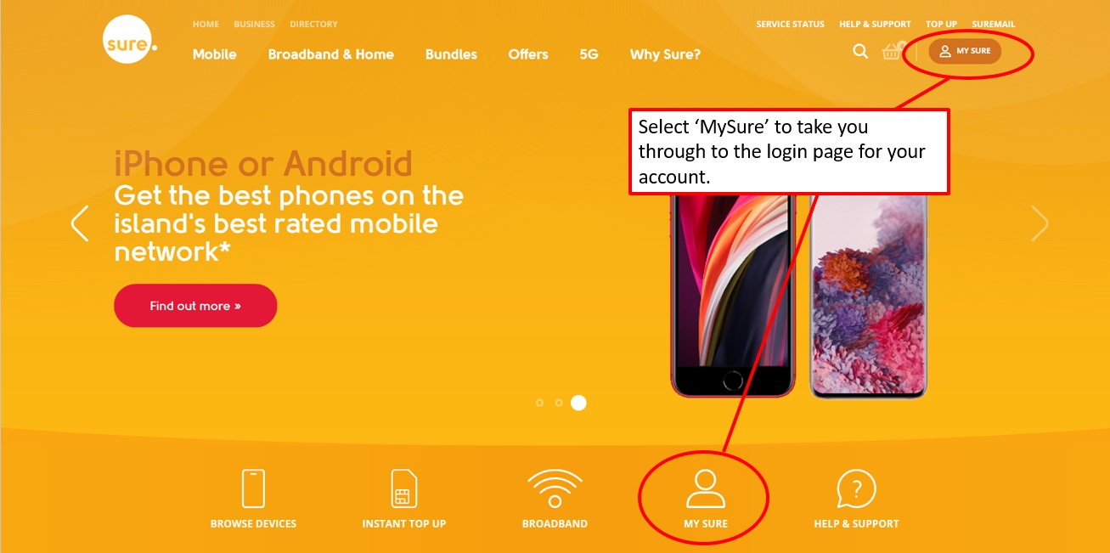The width and height of the screenshot is (1110, 553).
Task: Go to previous carousel slide arrow
Action: point(80,223)
